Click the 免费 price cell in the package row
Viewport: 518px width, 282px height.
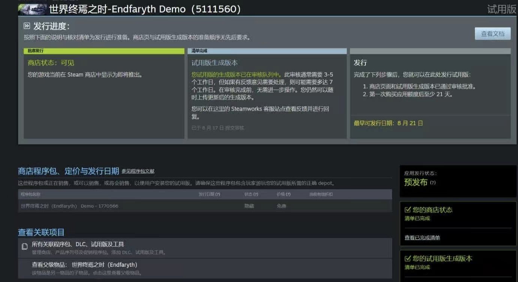281,206
